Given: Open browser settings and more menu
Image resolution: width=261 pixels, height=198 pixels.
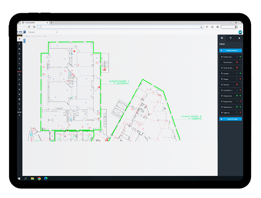Looking at the screenshot, I should [x=241, y=27].
